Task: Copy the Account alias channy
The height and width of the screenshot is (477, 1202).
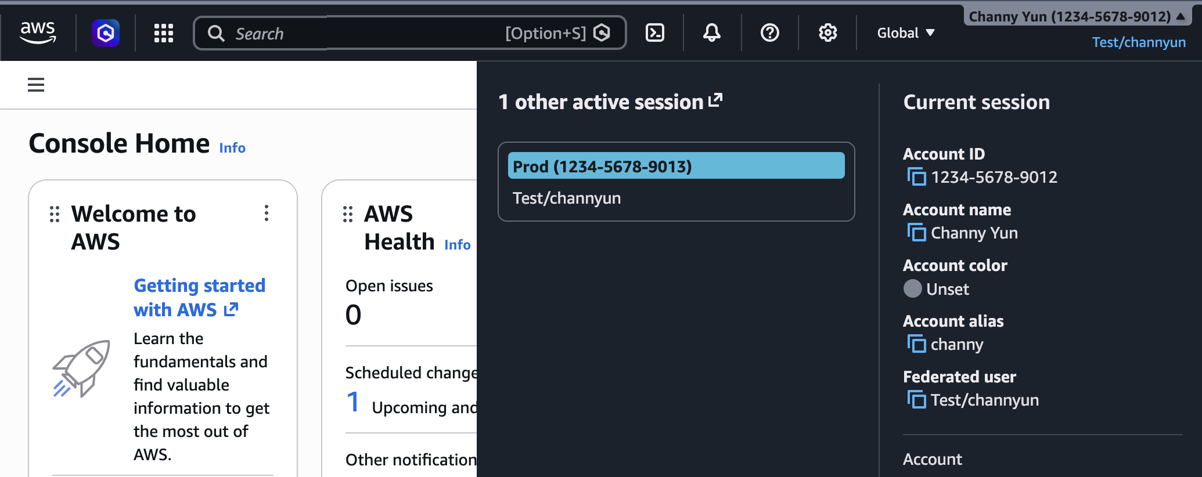Action: coord(917,344)
